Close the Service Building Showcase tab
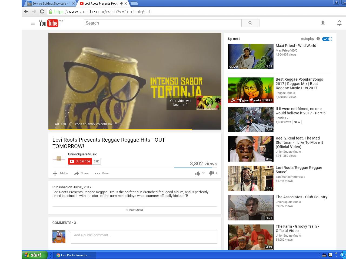This screenshot has width=346, height=259. [x=73, y=4]
